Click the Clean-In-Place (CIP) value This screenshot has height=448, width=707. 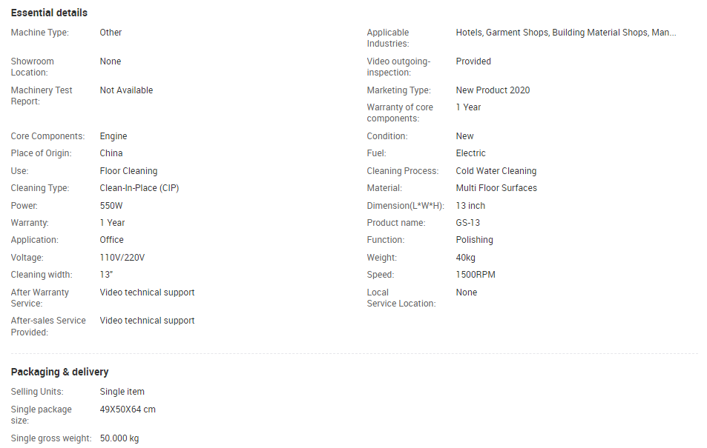pos(139,188)
